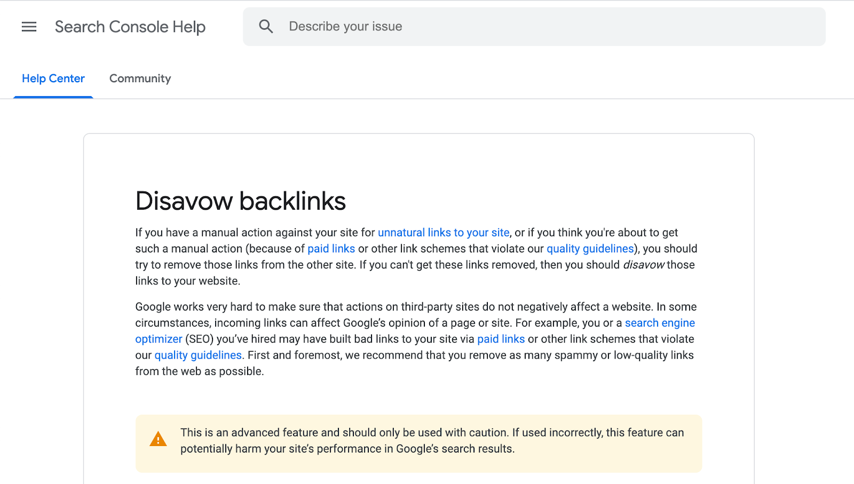
Task: Click the sentence beginning 'If you have a manual action'
Action: (x=255, y=233)
